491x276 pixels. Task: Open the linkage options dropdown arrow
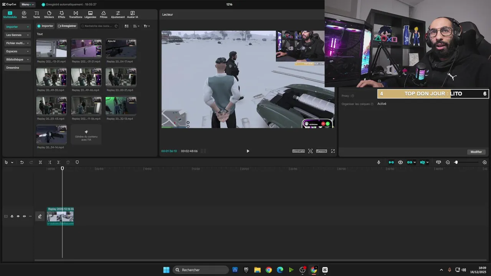415,163
